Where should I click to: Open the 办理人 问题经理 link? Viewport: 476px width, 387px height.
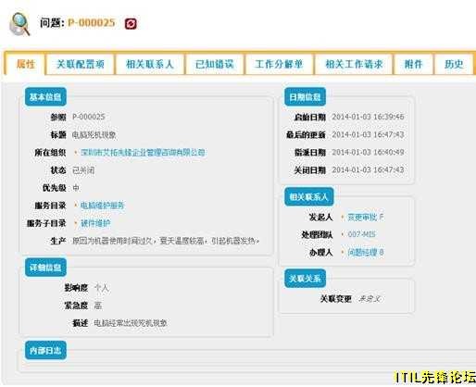[x=366, y=253]
